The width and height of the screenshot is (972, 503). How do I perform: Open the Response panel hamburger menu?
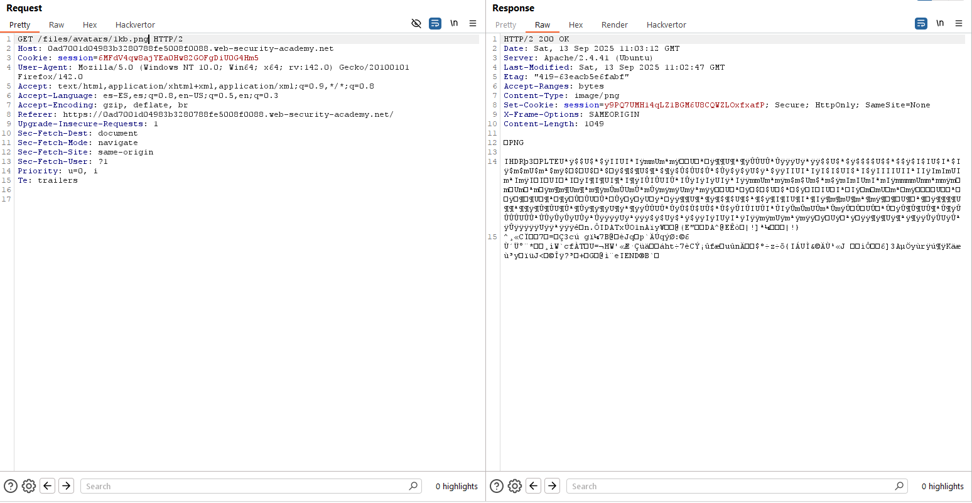point(959,23)
